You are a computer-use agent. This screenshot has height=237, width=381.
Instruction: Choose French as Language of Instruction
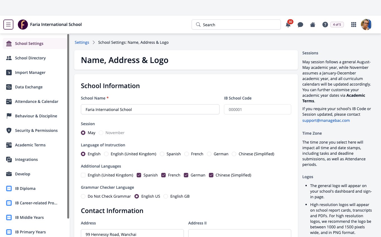(x=187, y=154)
